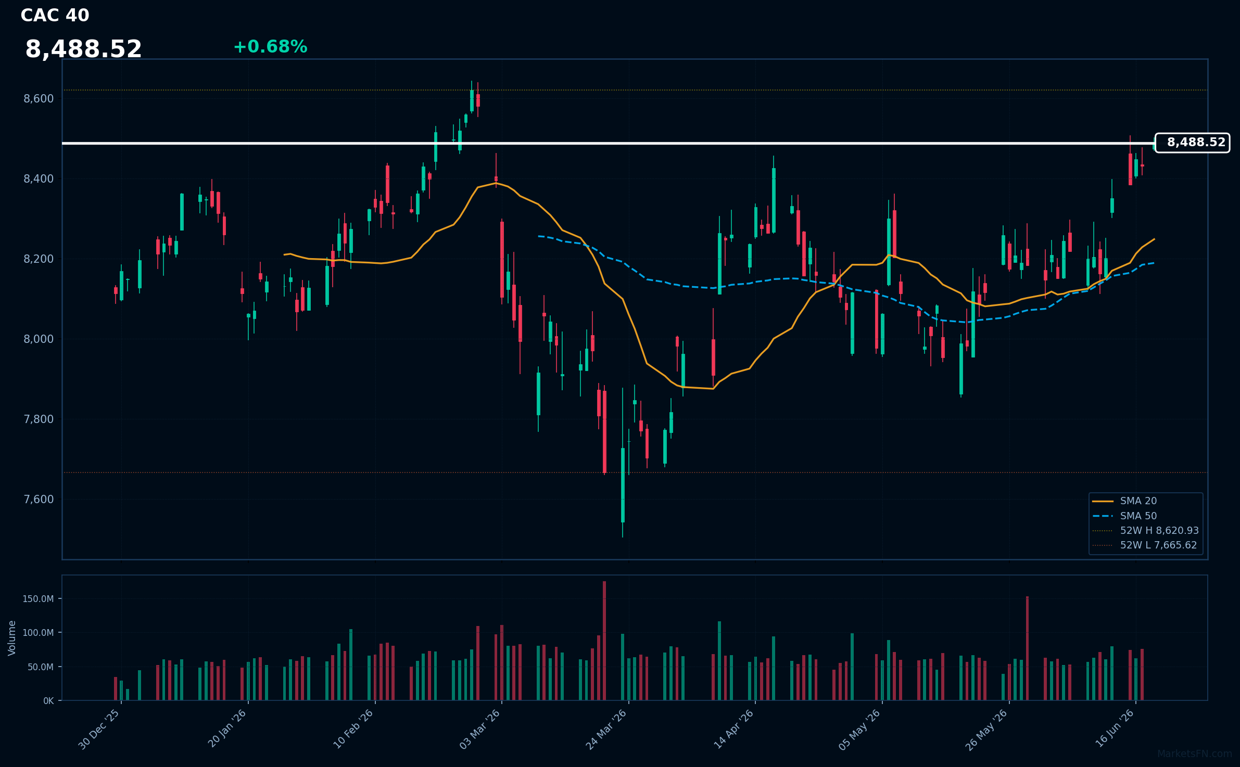Click the tallest bar in the volume chart
The height and width of the screenshot is (767, 1240).
point(604,641)
